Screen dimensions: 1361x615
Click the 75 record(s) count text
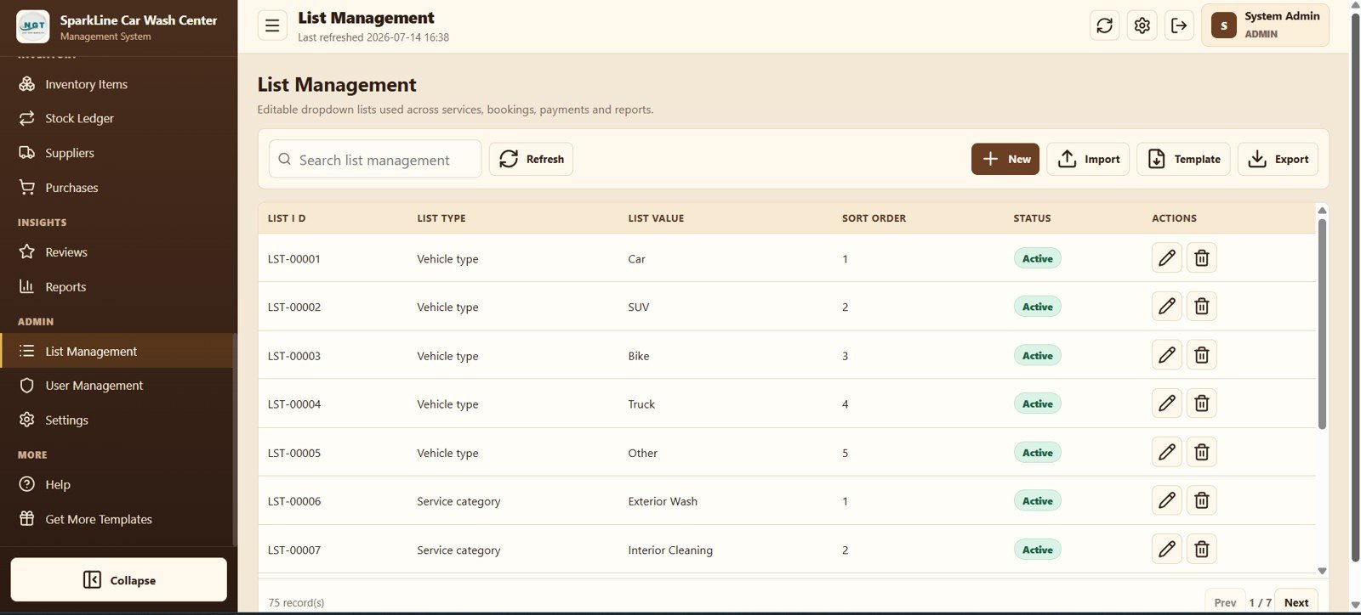tap(296, 602)
